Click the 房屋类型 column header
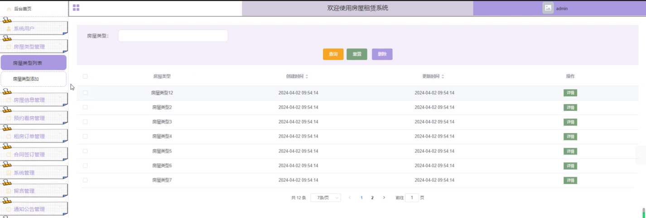646x218 pixels. [x=162, y=76]
